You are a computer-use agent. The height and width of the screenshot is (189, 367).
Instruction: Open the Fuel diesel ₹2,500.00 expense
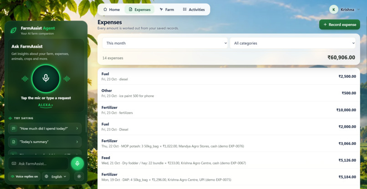[x=229, y=77]
